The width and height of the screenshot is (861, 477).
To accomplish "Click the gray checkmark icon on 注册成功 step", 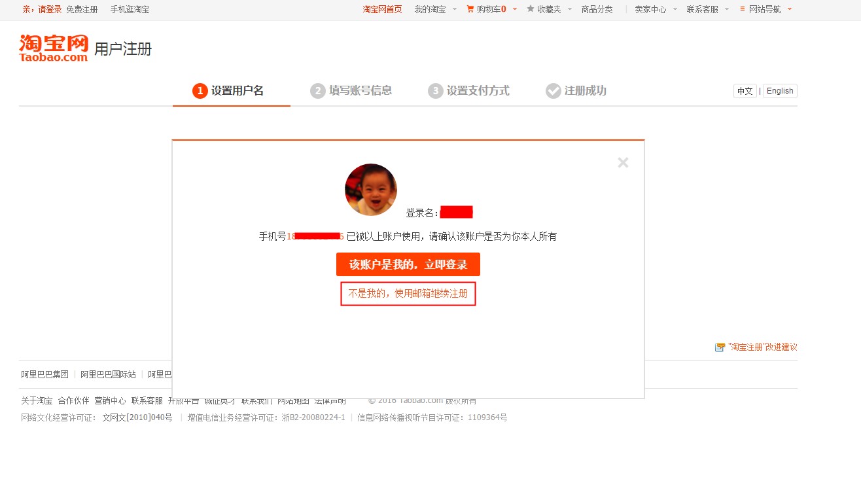I will pyautogui.click(x=553, y=91).
